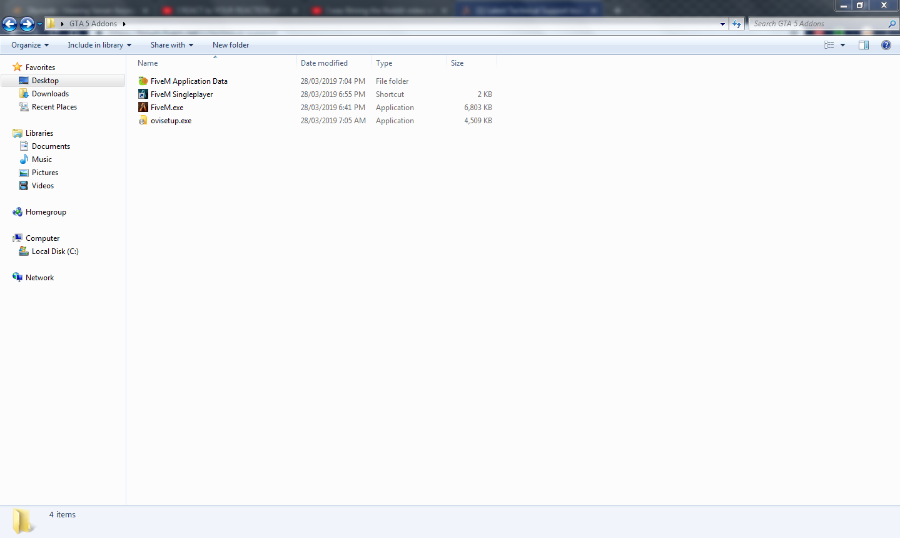This screenshot has height=538, width=900.
Task: Open Recent Places in the navigation pane
Action: (54, 107)
